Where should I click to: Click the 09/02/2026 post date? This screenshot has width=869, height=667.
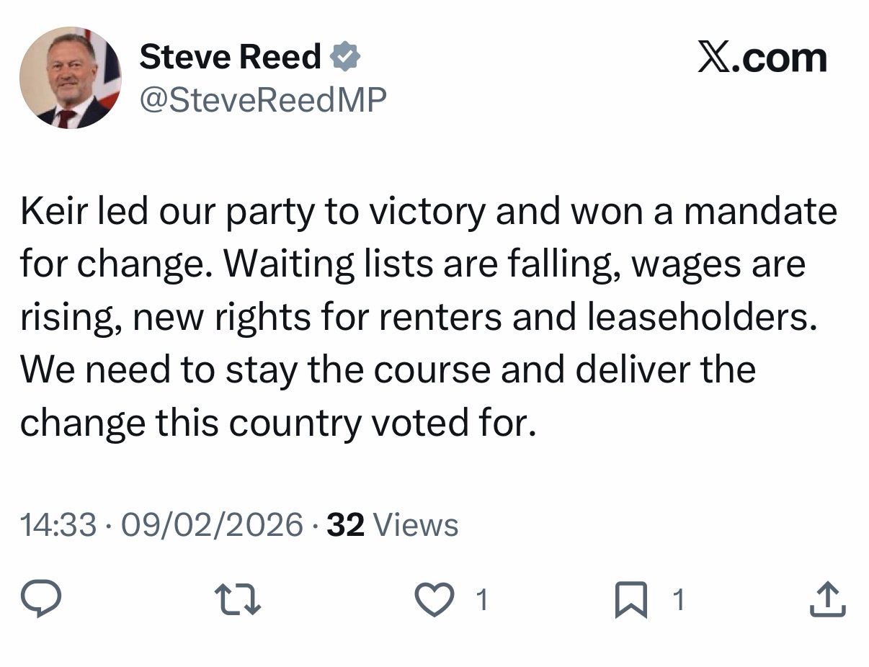coord(212,524)
